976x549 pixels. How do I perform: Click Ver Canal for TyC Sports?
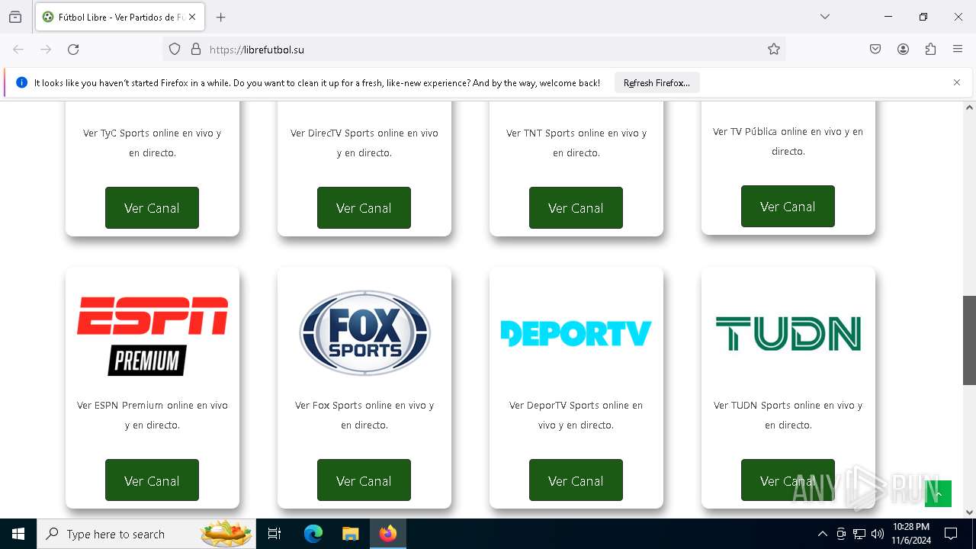click(x=152, y=208)
